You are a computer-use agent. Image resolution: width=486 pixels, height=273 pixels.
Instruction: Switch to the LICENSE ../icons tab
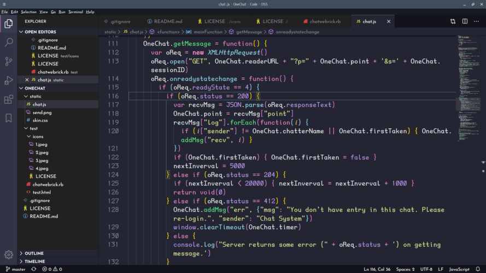221,21
